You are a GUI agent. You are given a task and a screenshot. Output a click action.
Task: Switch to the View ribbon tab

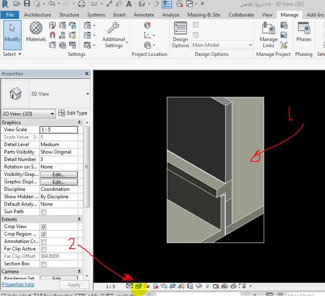[x=267, y=15]
